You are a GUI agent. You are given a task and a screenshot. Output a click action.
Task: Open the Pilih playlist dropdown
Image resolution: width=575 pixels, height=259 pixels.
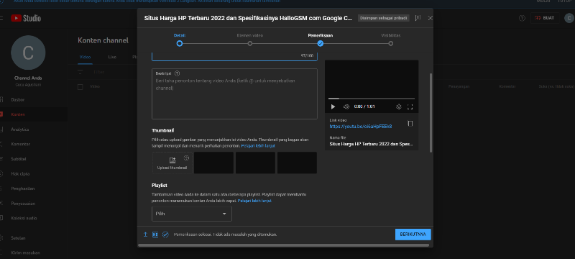pos(192,214)
